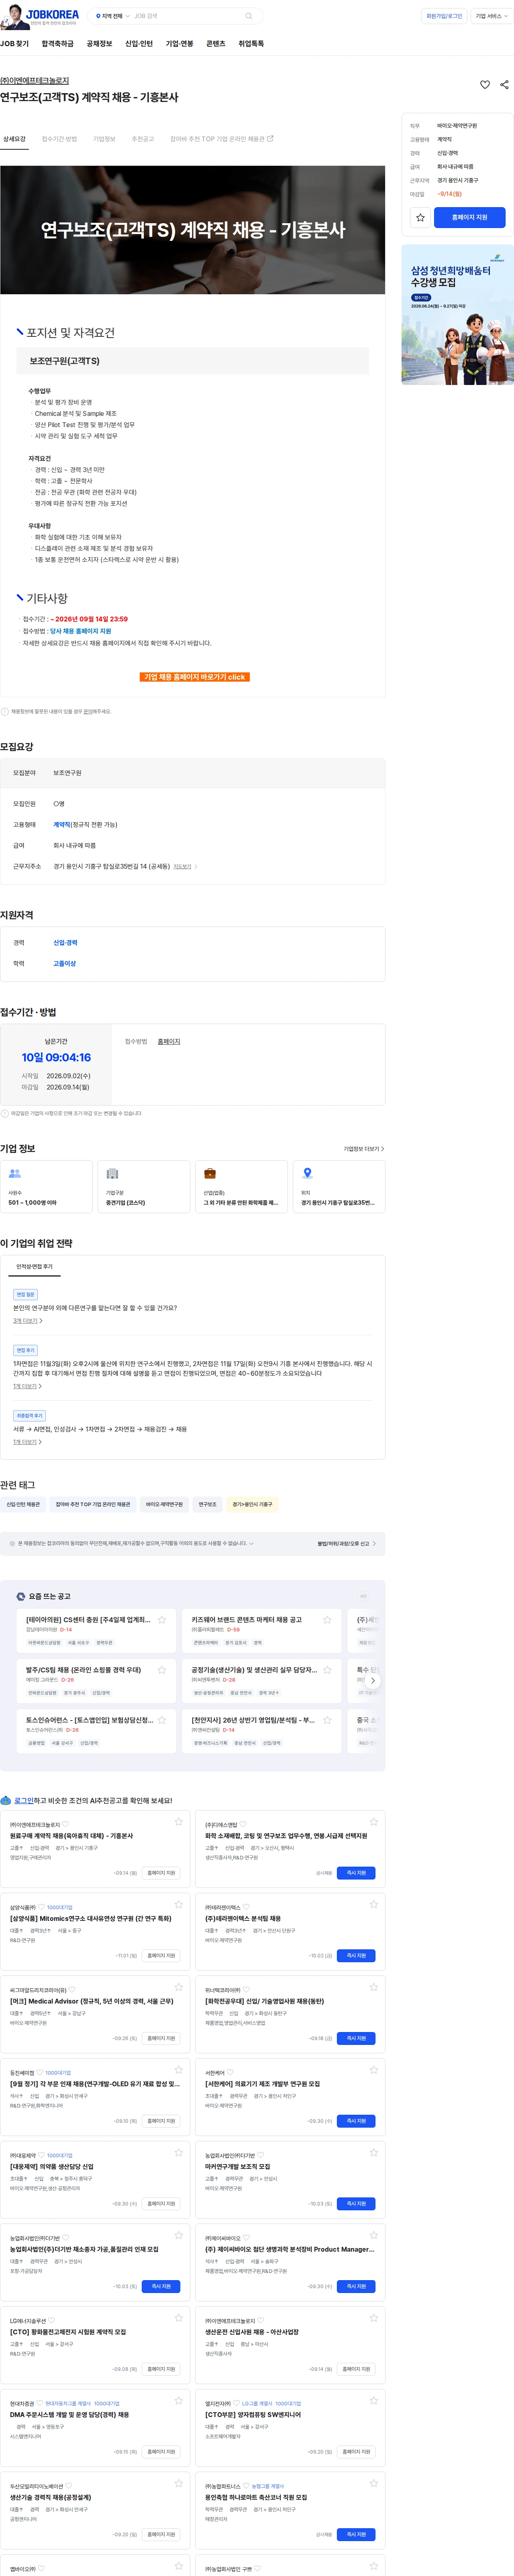Star 키즈웨어 브랜드 콘텐츠 마케터 posting
This screenshot has width=514, height=2576.
click(327, 1620)
